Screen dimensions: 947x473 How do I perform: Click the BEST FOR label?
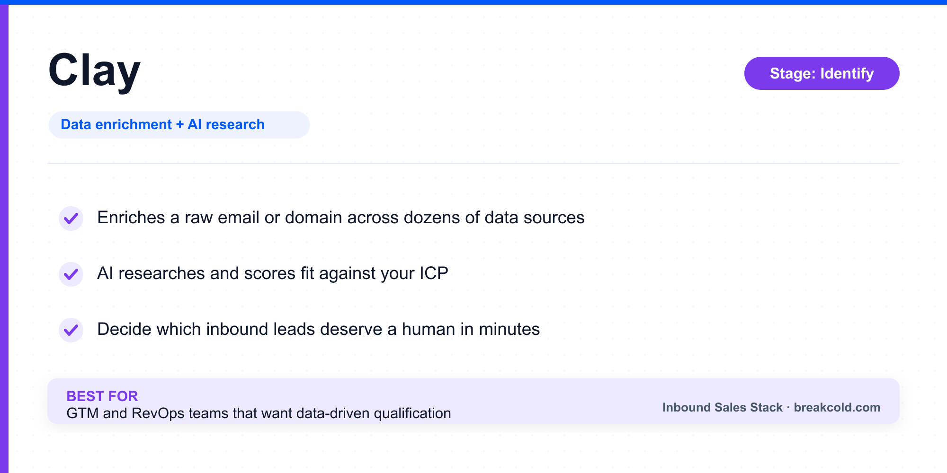click(102, 396)
